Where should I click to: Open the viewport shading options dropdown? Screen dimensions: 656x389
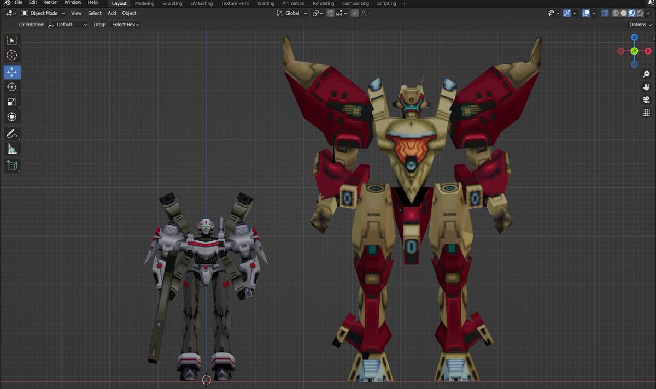tap(648, 13)
